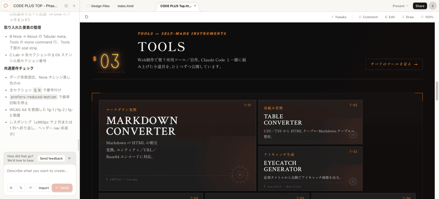Click the user avatar S
The image size is (439, 199).
point(432,6)
